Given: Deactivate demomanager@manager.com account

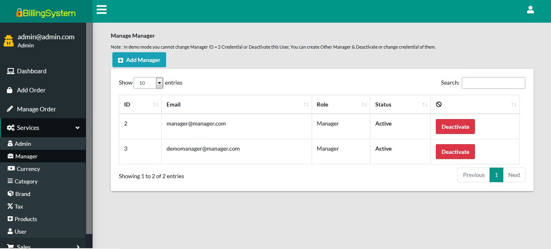Looking at the screenshot, I should [455, 152].
